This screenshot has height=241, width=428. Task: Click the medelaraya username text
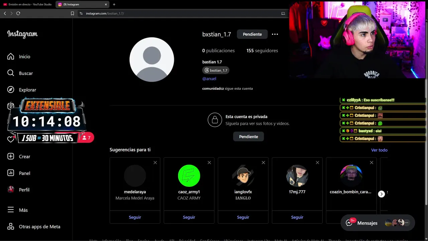point(135,192)
